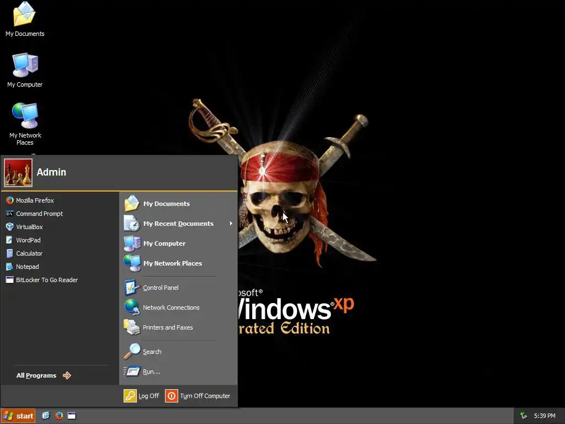Click the Run icon

[132, 371]
